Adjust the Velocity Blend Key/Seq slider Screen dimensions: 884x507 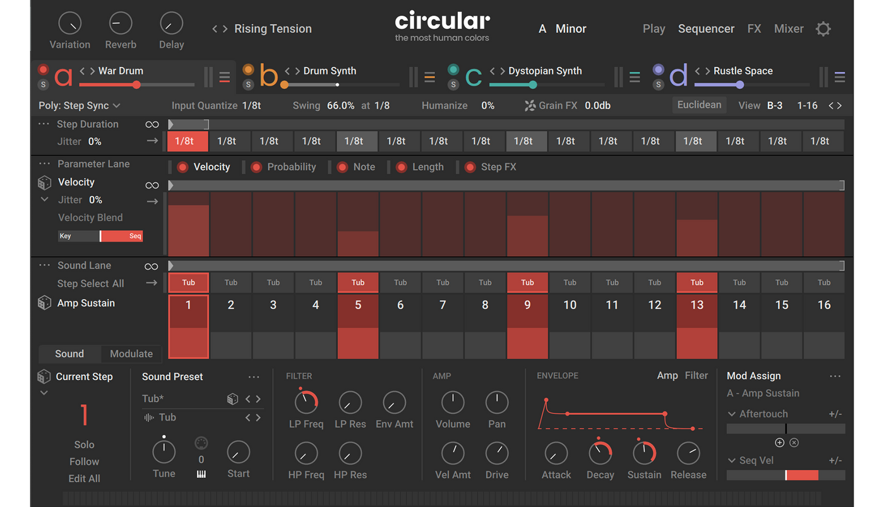pyautogui.click(x=100, y=236)
